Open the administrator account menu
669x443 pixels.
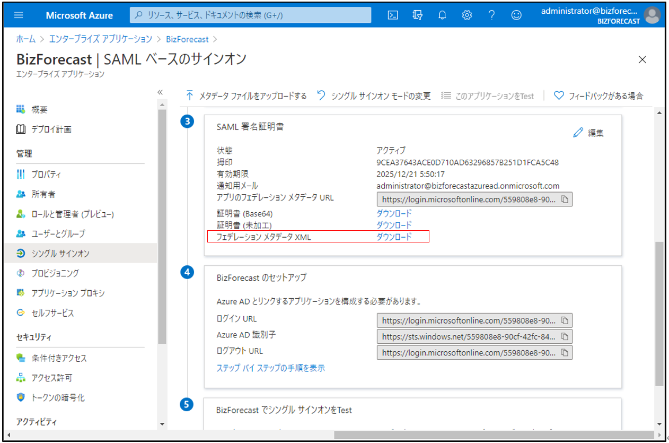[599, 15]
